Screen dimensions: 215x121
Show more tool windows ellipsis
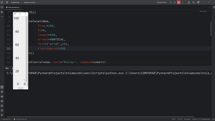(2, 16)
